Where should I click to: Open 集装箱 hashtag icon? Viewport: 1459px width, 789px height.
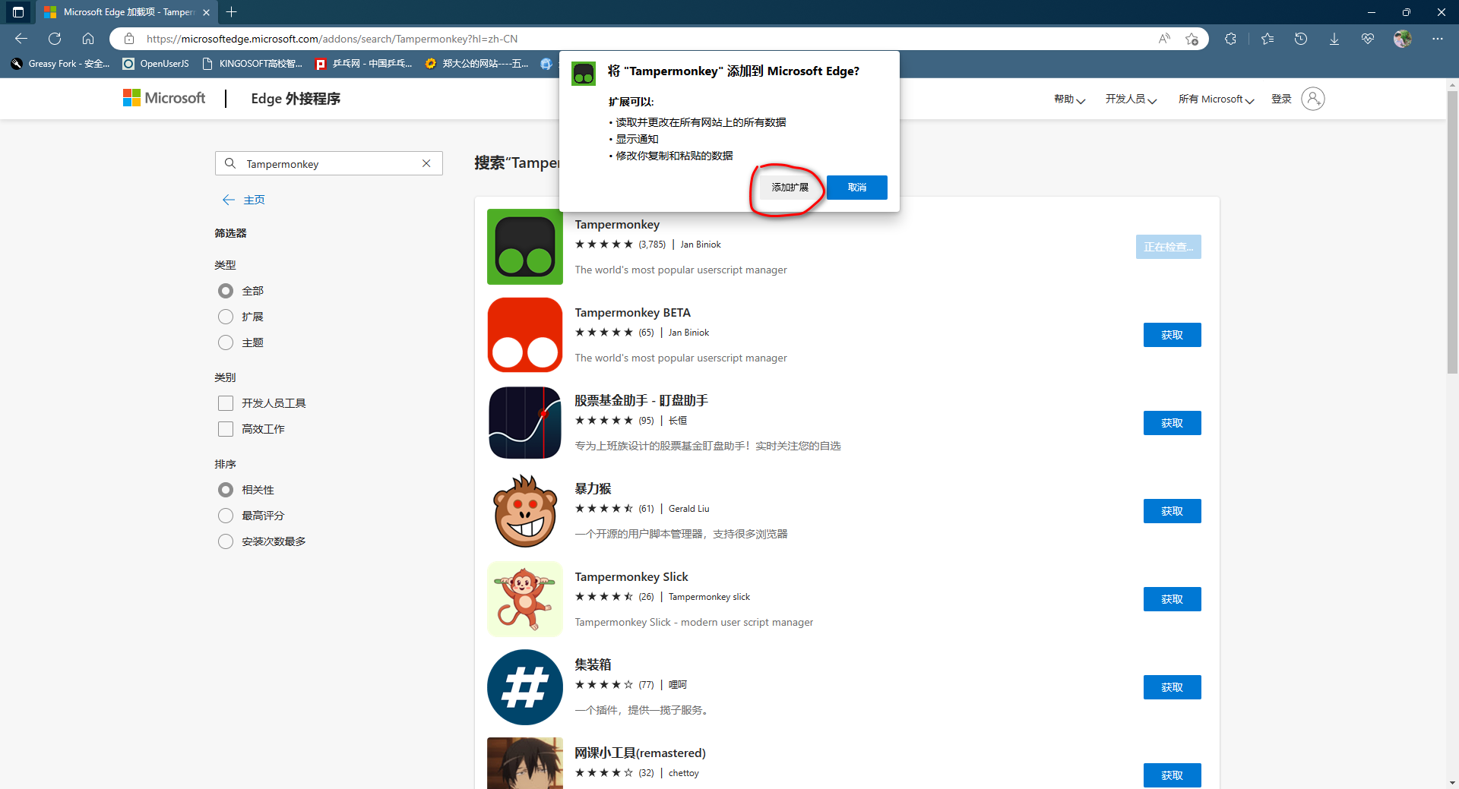tap(525, 687)
